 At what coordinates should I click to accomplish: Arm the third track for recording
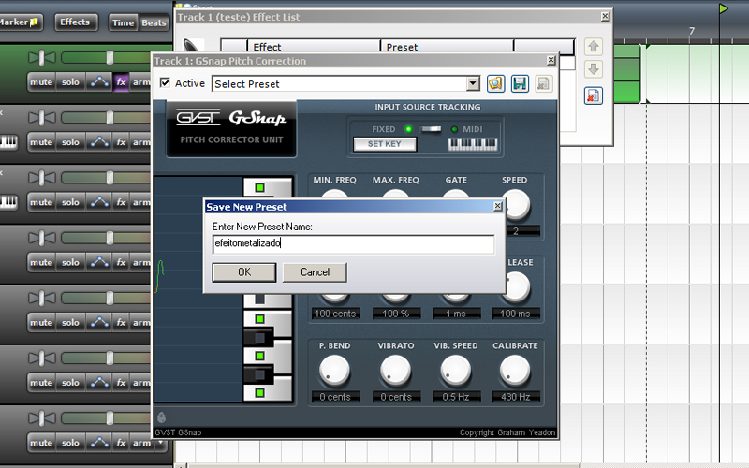141,202
